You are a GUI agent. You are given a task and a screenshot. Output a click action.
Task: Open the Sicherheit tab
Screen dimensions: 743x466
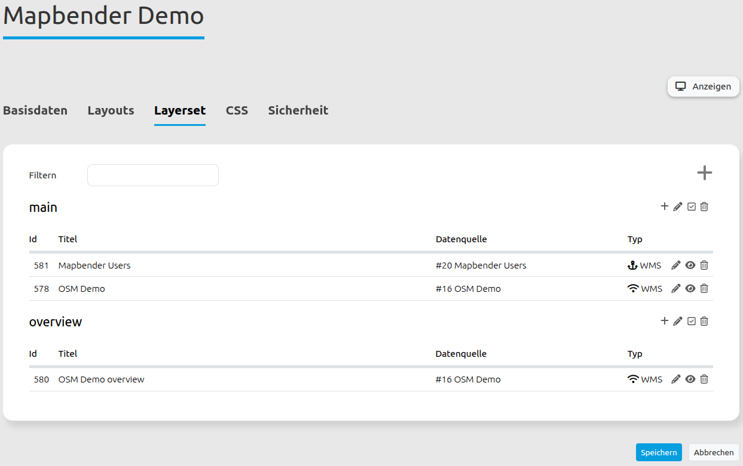(x=298, y=110)
